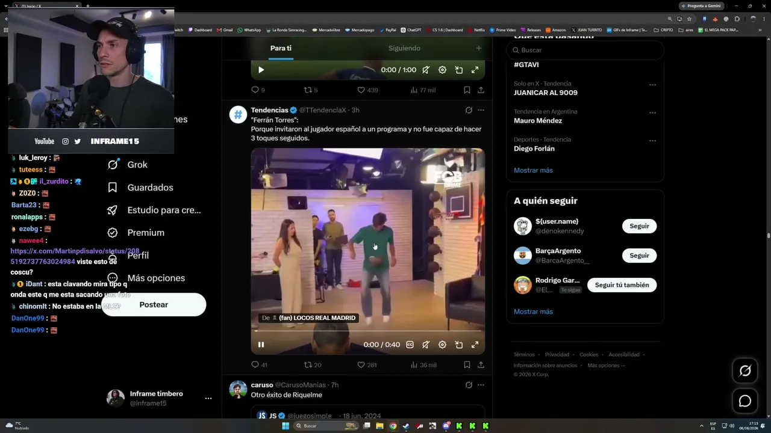Toggle captions on the 0:40 video

coord(410,345)
